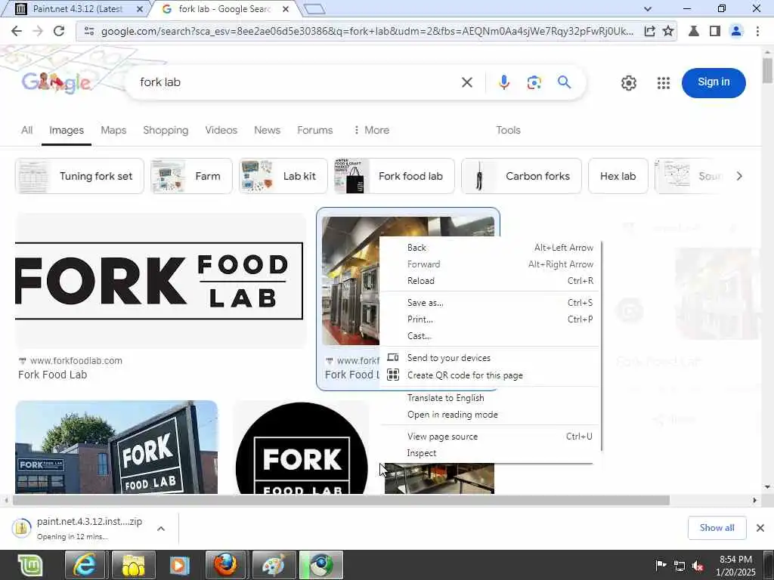Close the fork lab Google Search tab
This screenshot has height=580, width=774.
click(285, 9)
